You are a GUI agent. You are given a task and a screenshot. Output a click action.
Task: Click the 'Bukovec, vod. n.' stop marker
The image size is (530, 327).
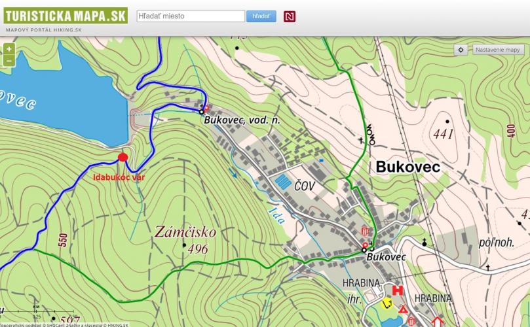202,111
